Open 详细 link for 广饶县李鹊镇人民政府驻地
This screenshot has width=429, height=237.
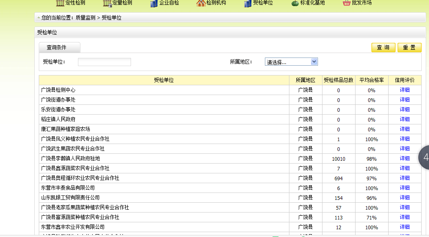coord(405,159)
